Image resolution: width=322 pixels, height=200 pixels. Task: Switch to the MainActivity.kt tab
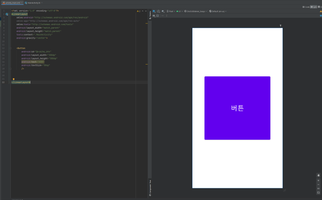(33, 3)
